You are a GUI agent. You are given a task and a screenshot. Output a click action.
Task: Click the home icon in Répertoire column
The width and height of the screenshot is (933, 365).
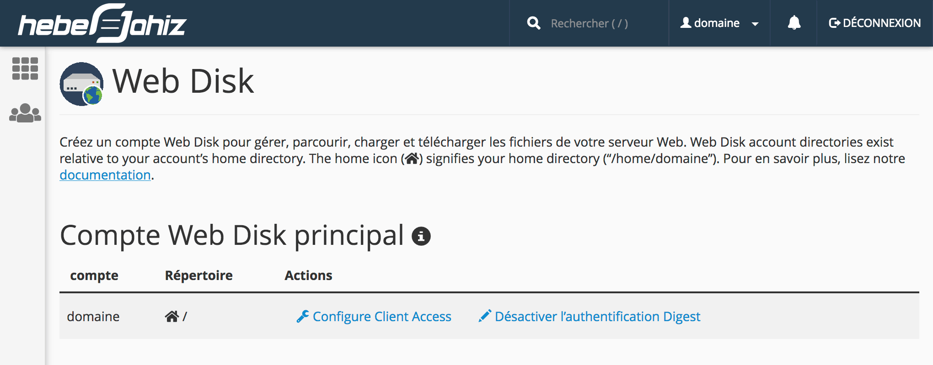[172, 316]
